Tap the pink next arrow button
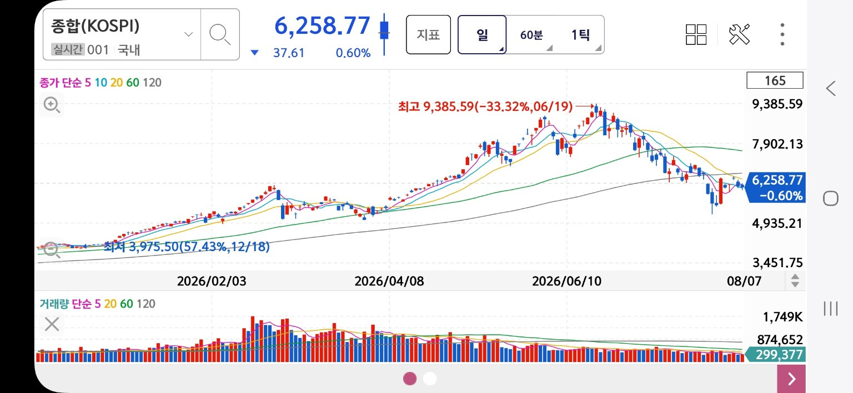 791,379
